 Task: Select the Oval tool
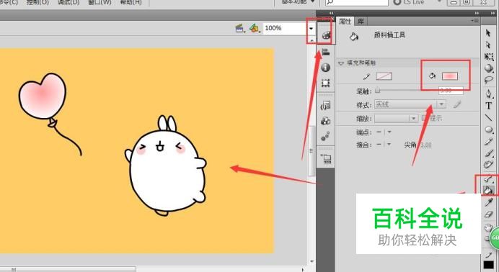click(489, 130)
